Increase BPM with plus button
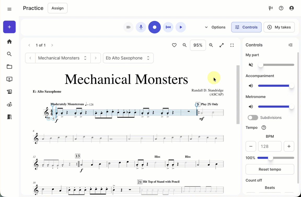 coord(289,146)
